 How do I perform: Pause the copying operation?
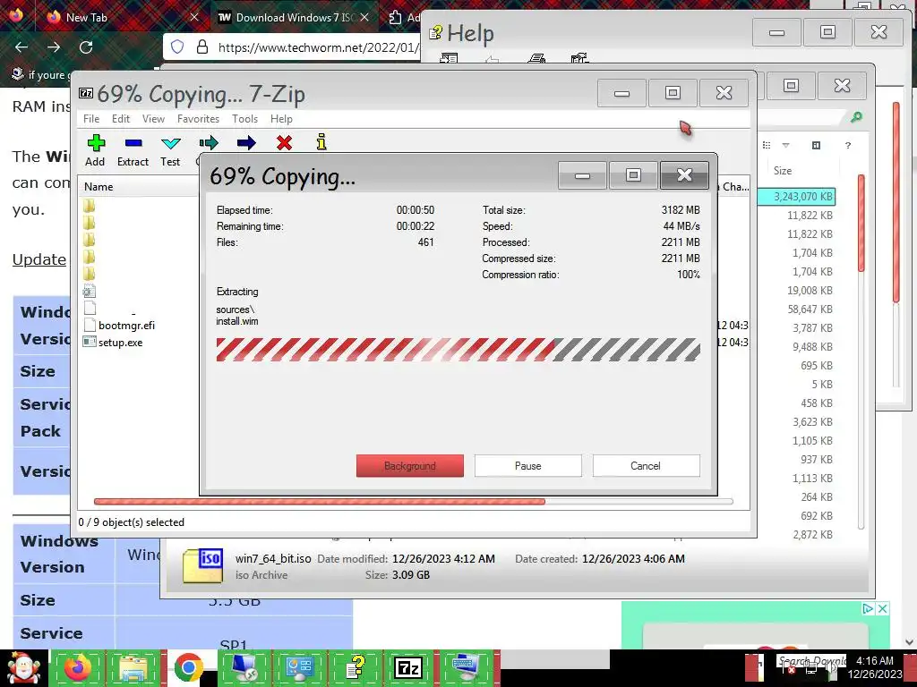click(x=528, y=465)
